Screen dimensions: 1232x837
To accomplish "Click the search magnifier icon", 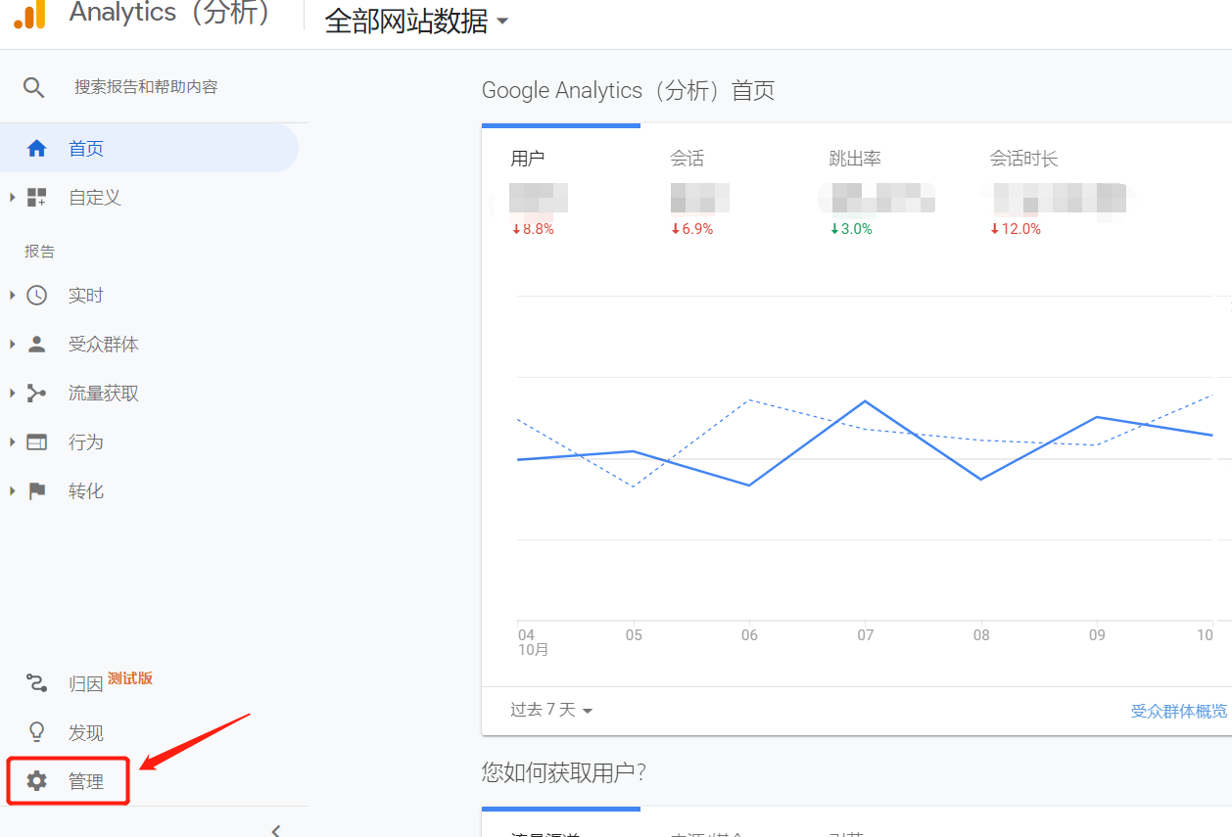I will coord(34,88).
